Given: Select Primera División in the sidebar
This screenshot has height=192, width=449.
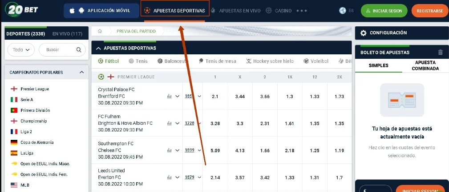Looking at the screenshot, I should pos(30,110).
